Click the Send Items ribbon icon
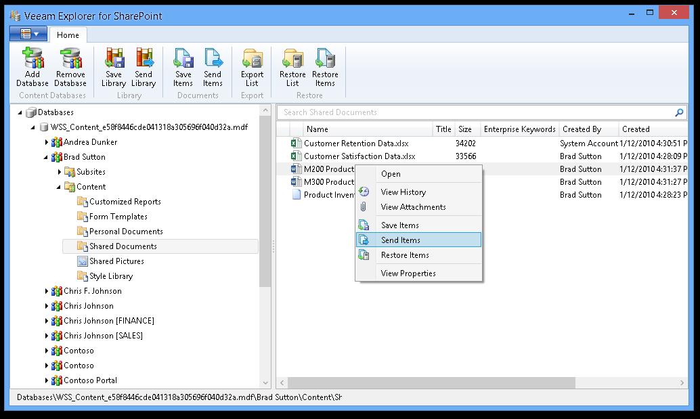 click(x=213, y=58)
